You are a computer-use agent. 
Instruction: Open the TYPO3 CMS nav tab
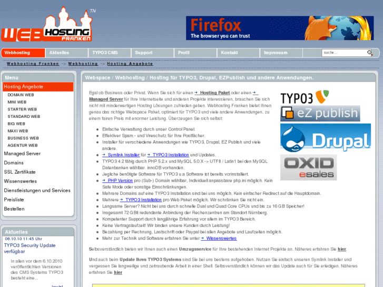coord(110,53)
